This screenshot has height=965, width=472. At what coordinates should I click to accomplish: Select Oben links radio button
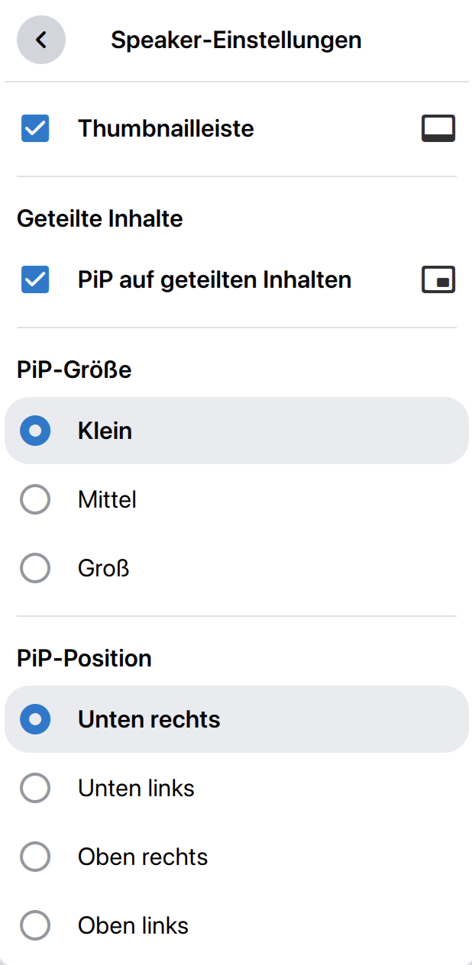tap(35, 926)
